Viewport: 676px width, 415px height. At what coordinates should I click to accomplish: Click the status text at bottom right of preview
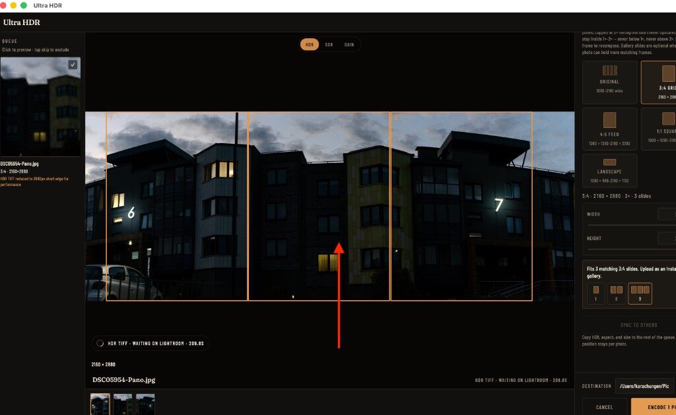[521, 380]
